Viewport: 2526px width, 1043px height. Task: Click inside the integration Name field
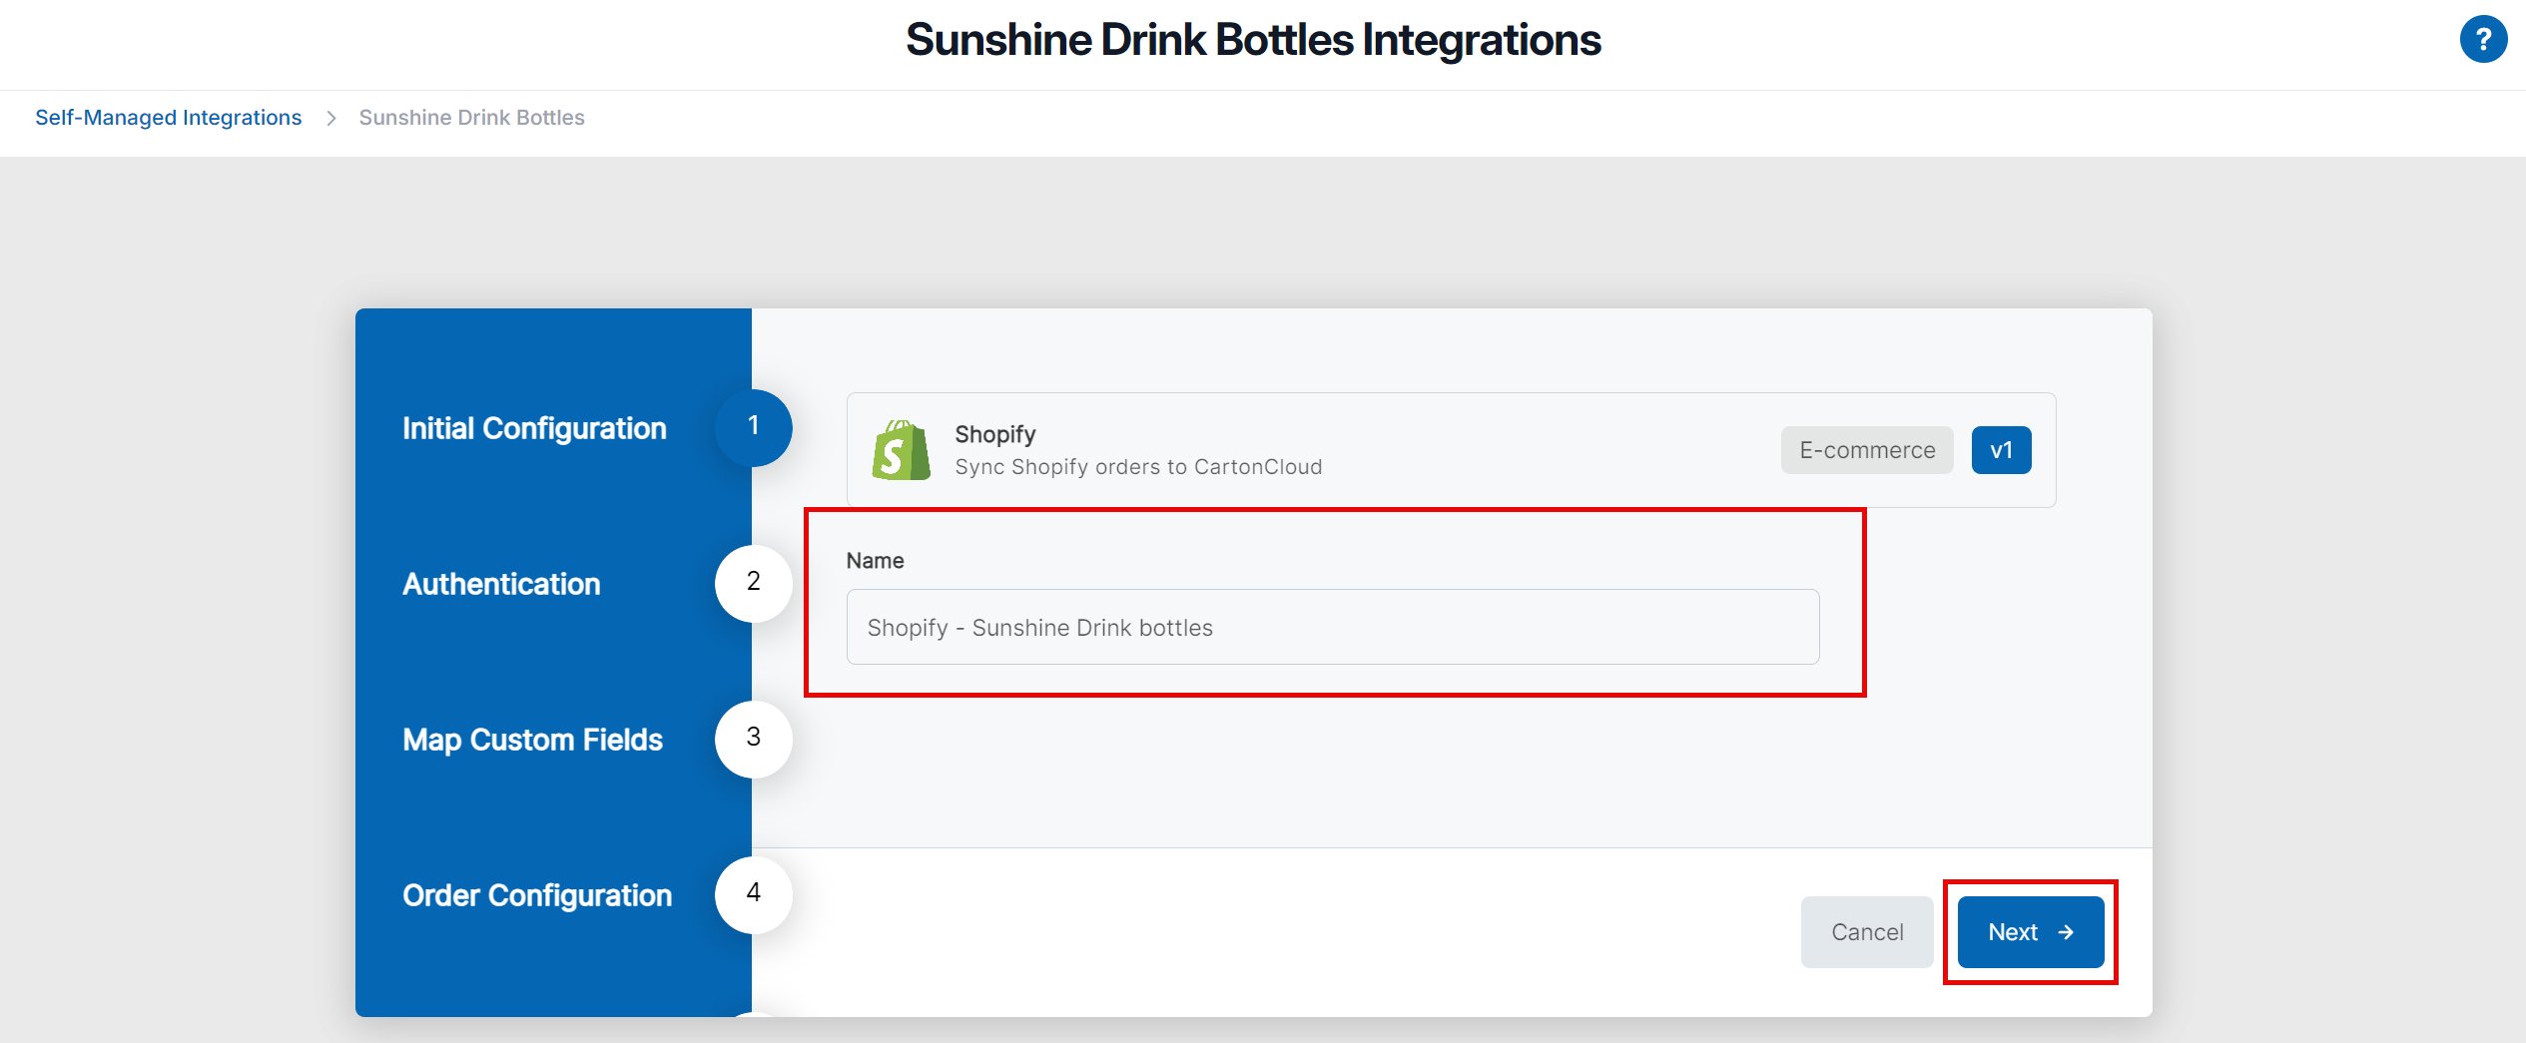(1332, 627)
